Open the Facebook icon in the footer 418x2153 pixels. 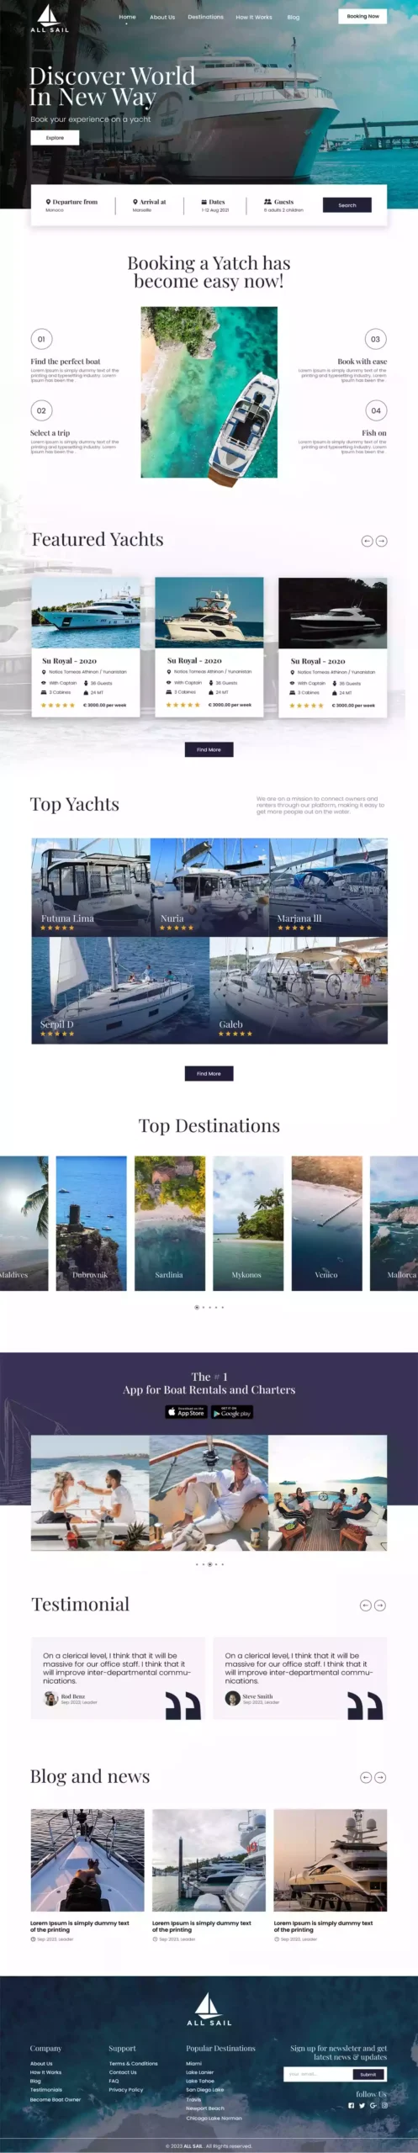click(351, 2105)
